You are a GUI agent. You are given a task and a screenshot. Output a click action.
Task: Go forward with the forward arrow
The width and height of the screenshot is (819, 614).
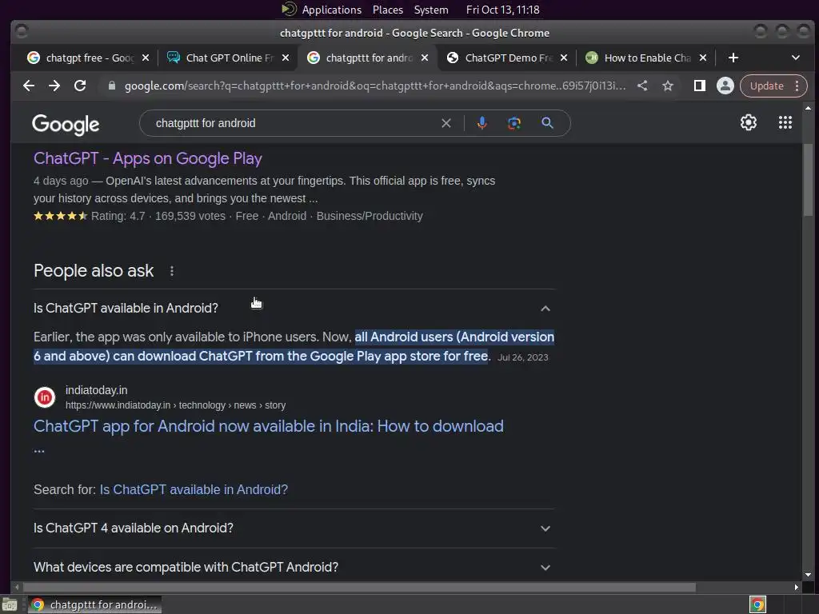[54, 86]
